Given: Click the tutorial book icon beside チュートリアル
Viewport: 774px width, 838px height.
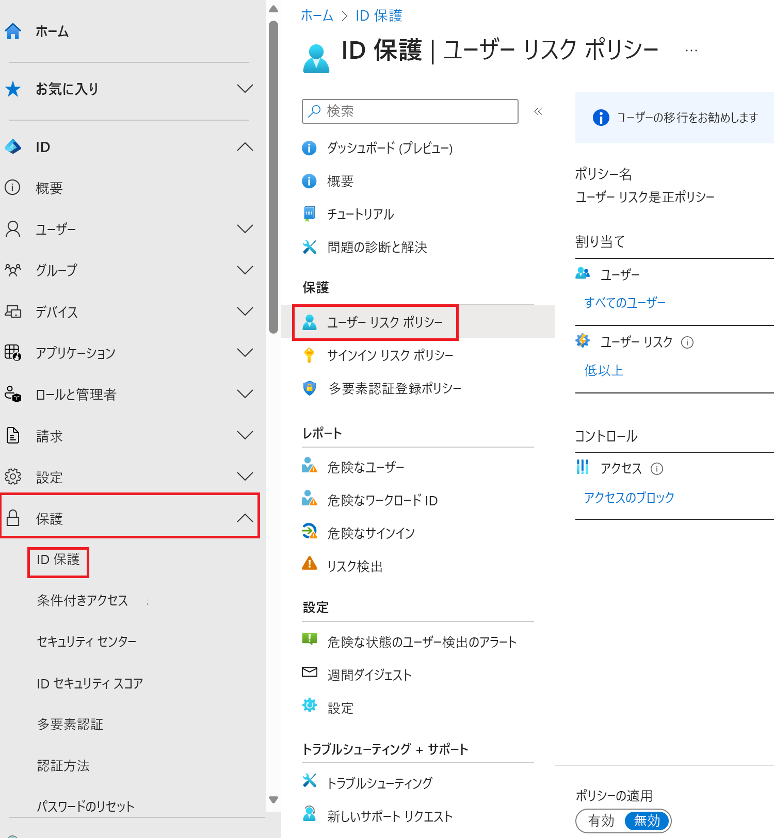Looking at the screenshot, I should [x=309, y=213].
